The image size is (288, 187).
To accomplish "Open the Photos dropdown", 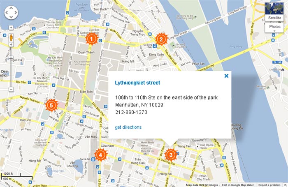I will coord(274,28).
